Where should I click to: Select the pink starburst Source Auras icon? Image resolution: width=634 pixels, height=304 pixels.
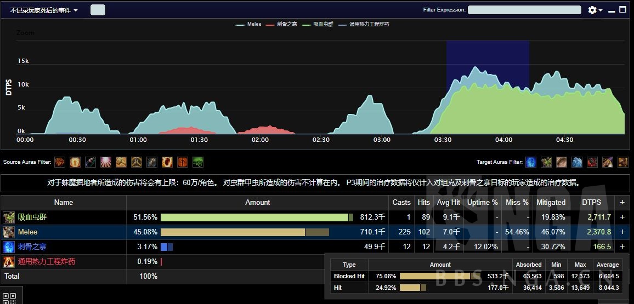(106, 162)
